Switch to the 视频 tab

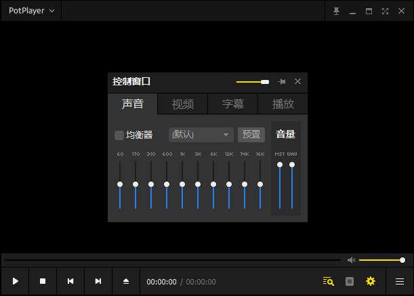[183, 104]
